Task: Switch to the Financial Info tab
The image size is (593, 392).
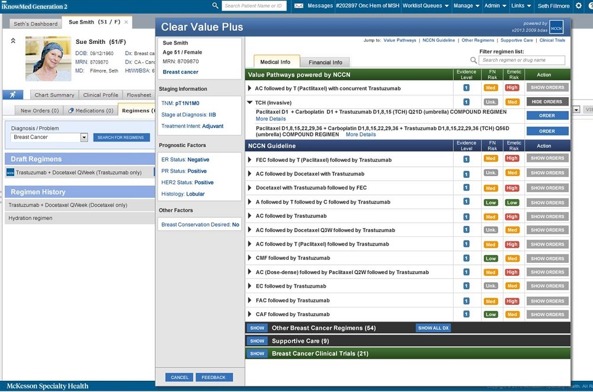Action: [325, 62]
